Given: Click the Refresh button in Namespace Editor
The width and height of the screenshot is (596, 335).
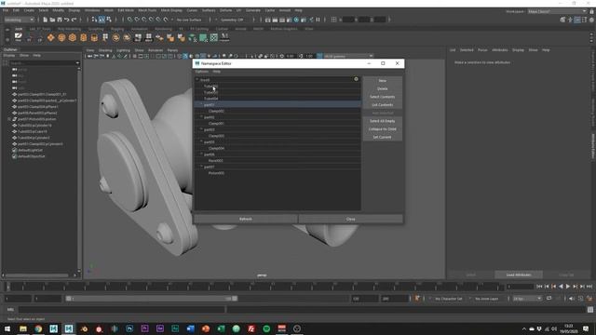Looking at the screenshot, I should click(246, 219).
